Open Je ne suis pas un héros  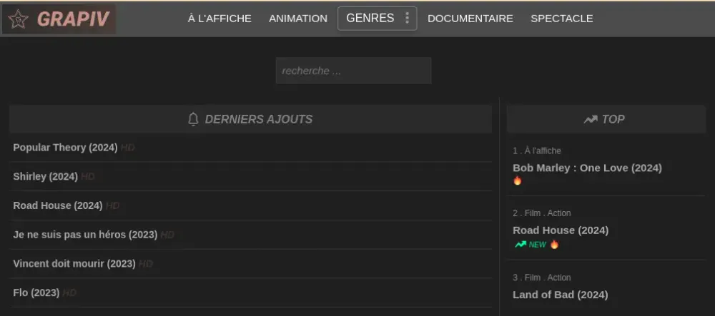click(x=85, y=235)
